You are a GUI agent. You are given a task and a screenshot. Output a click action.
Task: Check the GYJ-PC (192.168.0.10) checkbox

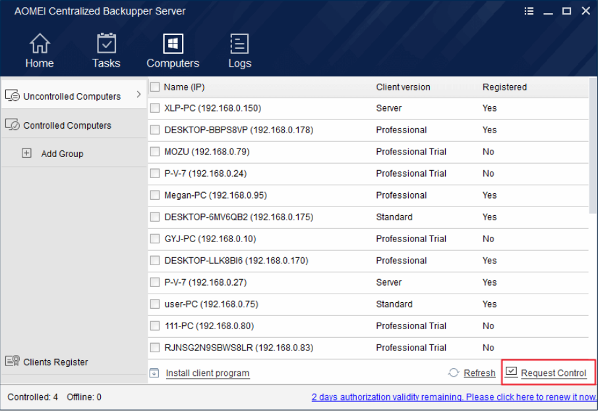click(155, 239)
